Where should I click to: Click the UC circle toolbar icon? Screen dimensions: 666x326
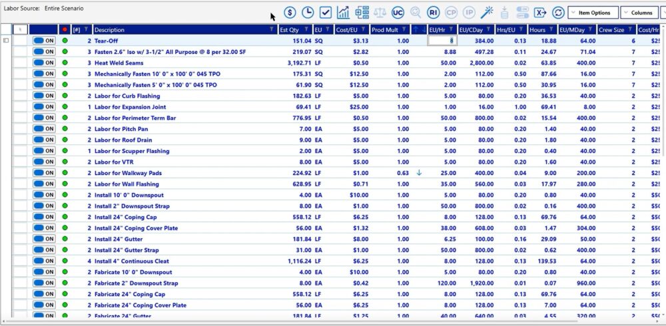398,13
